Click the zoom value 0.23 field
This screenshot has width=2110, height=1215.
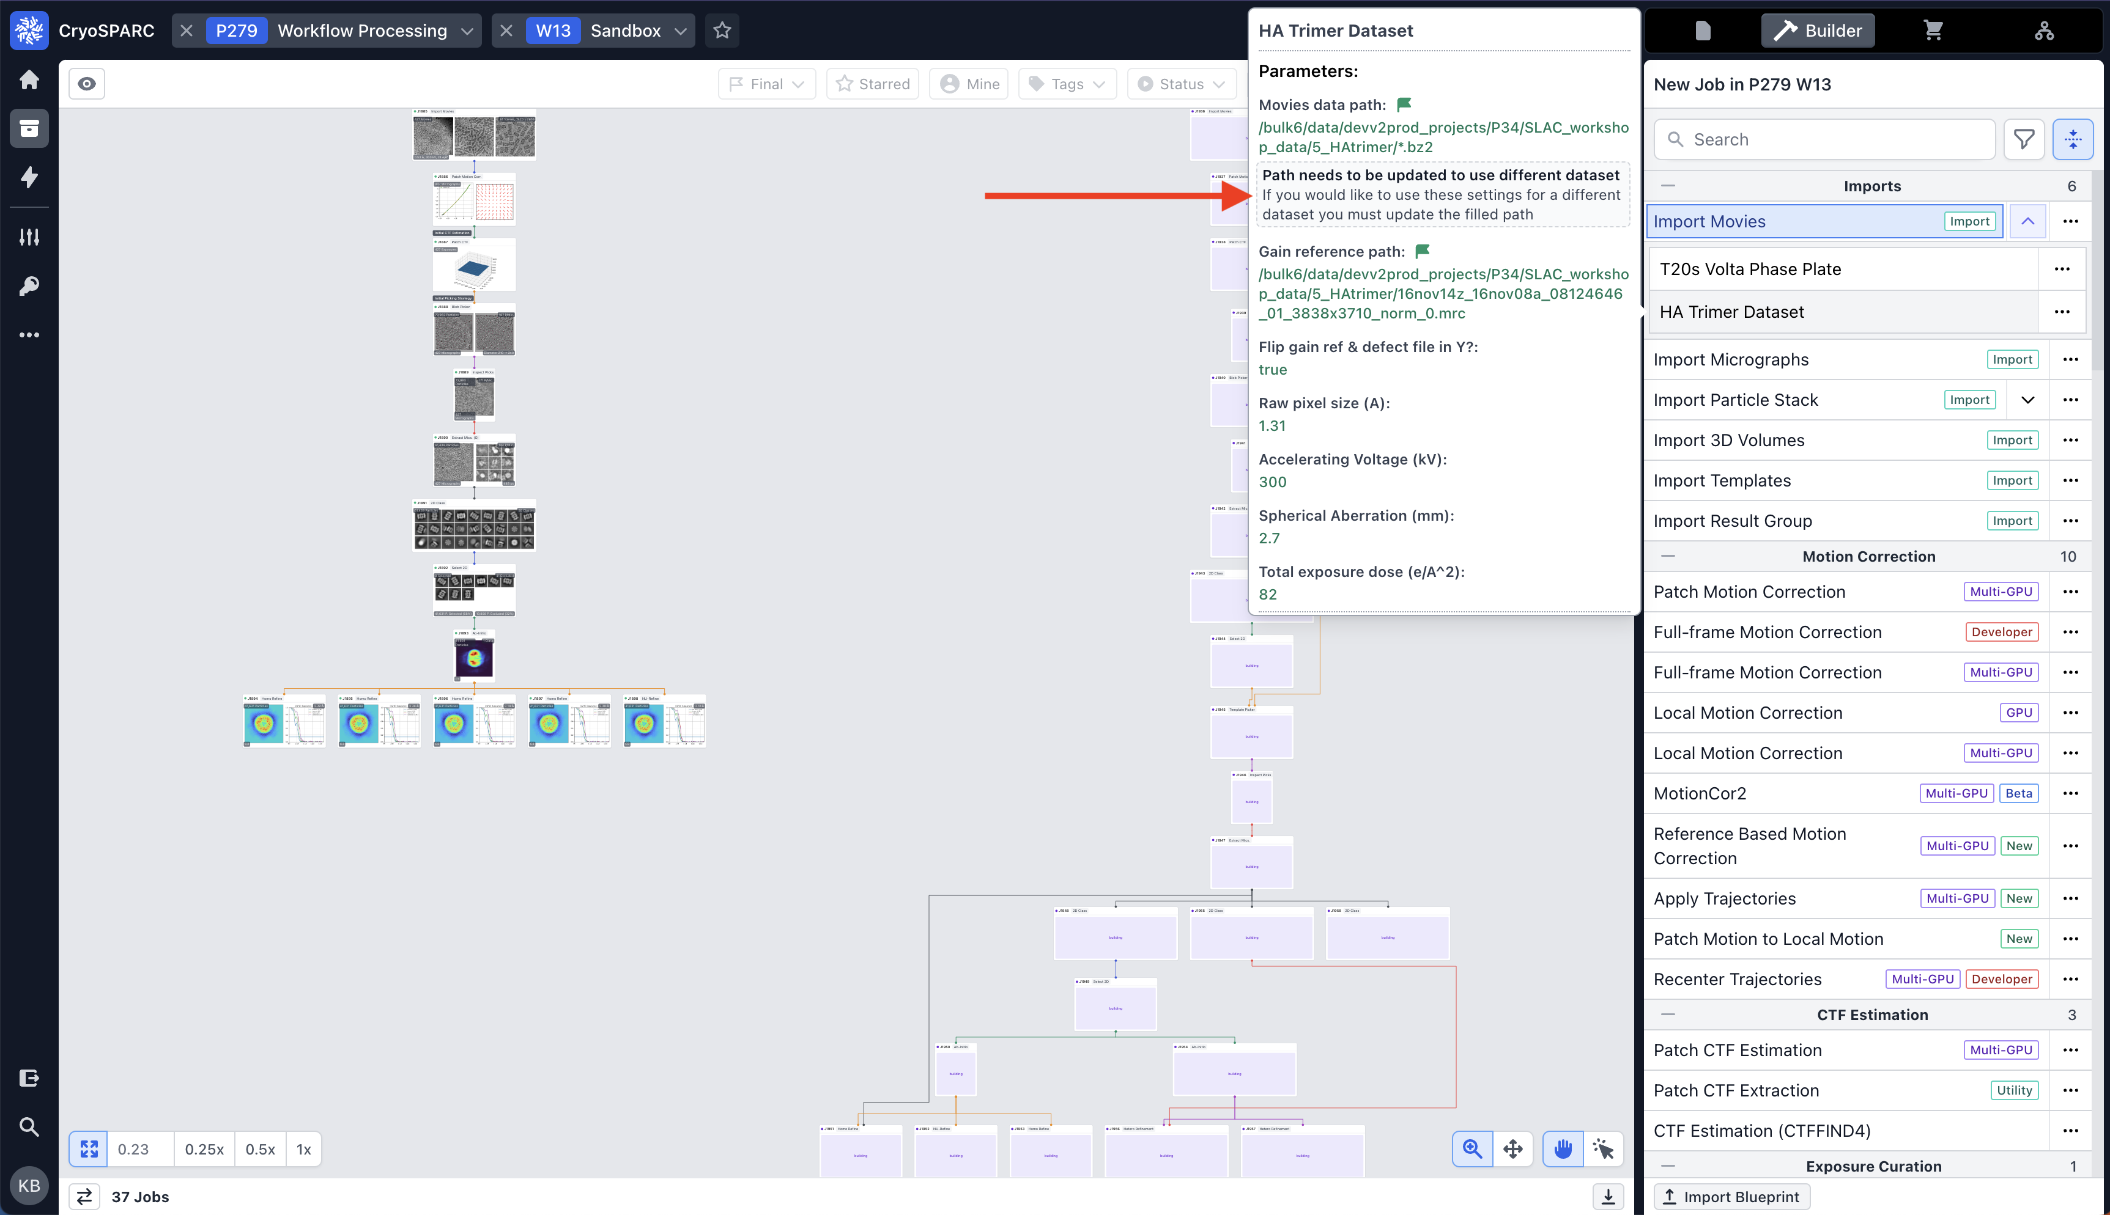point(139,1149)
